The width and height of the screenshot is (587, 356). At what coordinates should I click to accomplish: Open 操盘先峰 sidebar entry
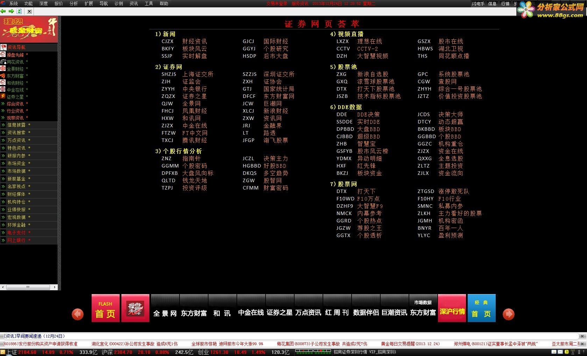[15, 55]
